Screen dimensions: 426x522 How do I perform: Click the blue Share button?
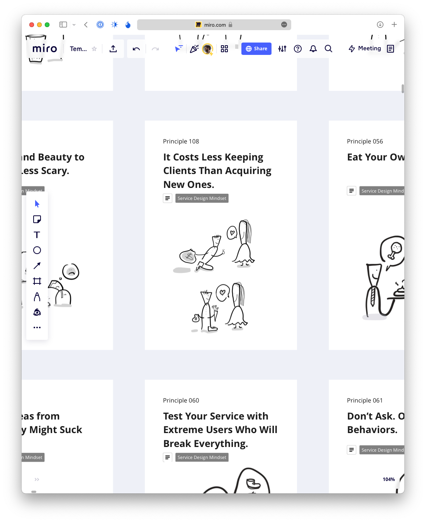pyautogui.click(x=256, y=49)
